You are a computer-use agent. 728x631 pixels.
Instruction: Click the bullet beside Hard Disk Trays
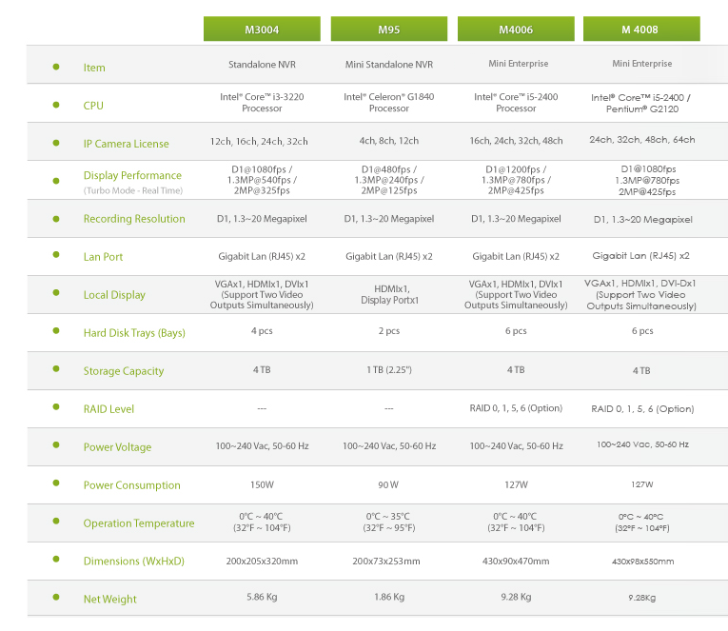(x=56, y=330)
